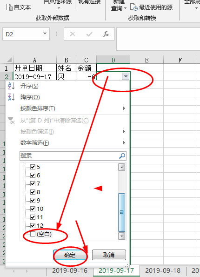The width and height of the screenshot is (200, 277).
Task: Click filter list scrollbar down arrow
Action: point(121,236)
